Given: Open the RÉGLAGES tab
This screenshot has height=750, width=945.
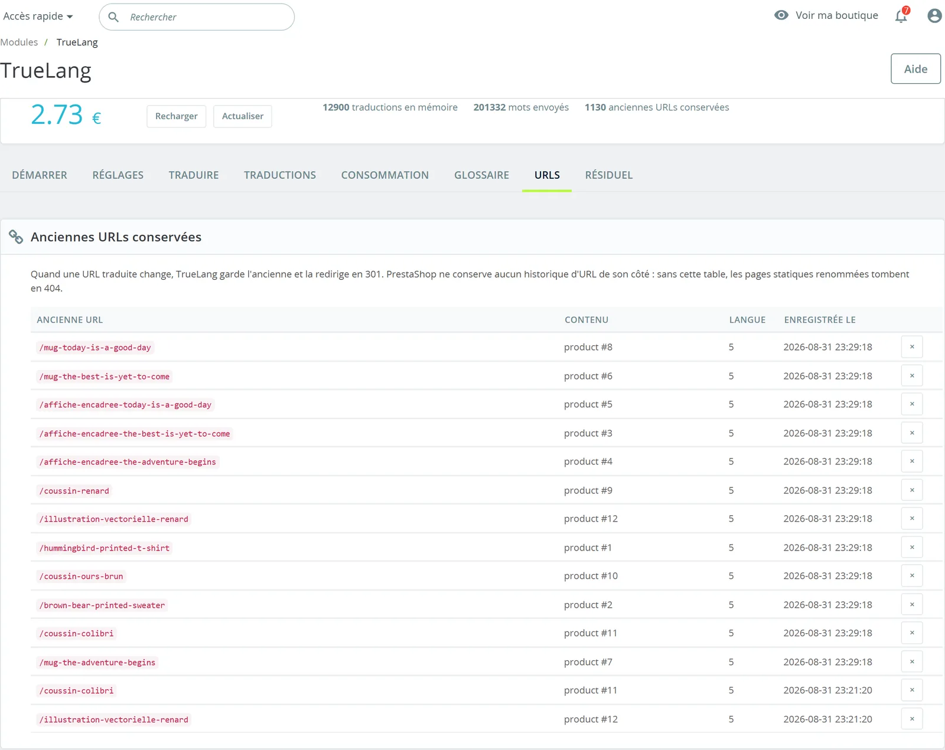Looking at the screenshot, I should 118,175.
